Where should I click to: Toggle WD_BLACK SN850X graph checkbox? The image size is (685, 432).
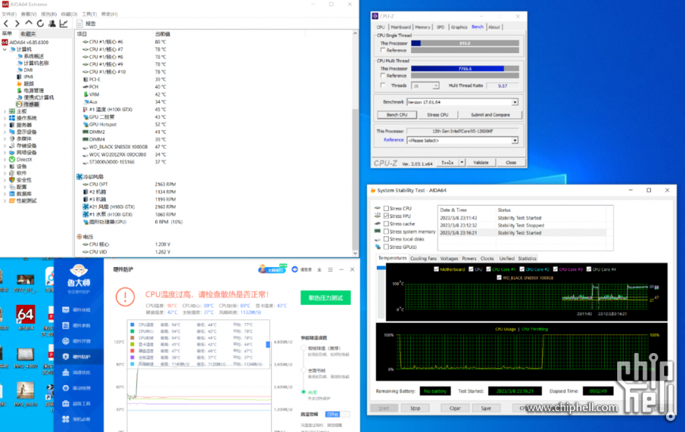499,278
